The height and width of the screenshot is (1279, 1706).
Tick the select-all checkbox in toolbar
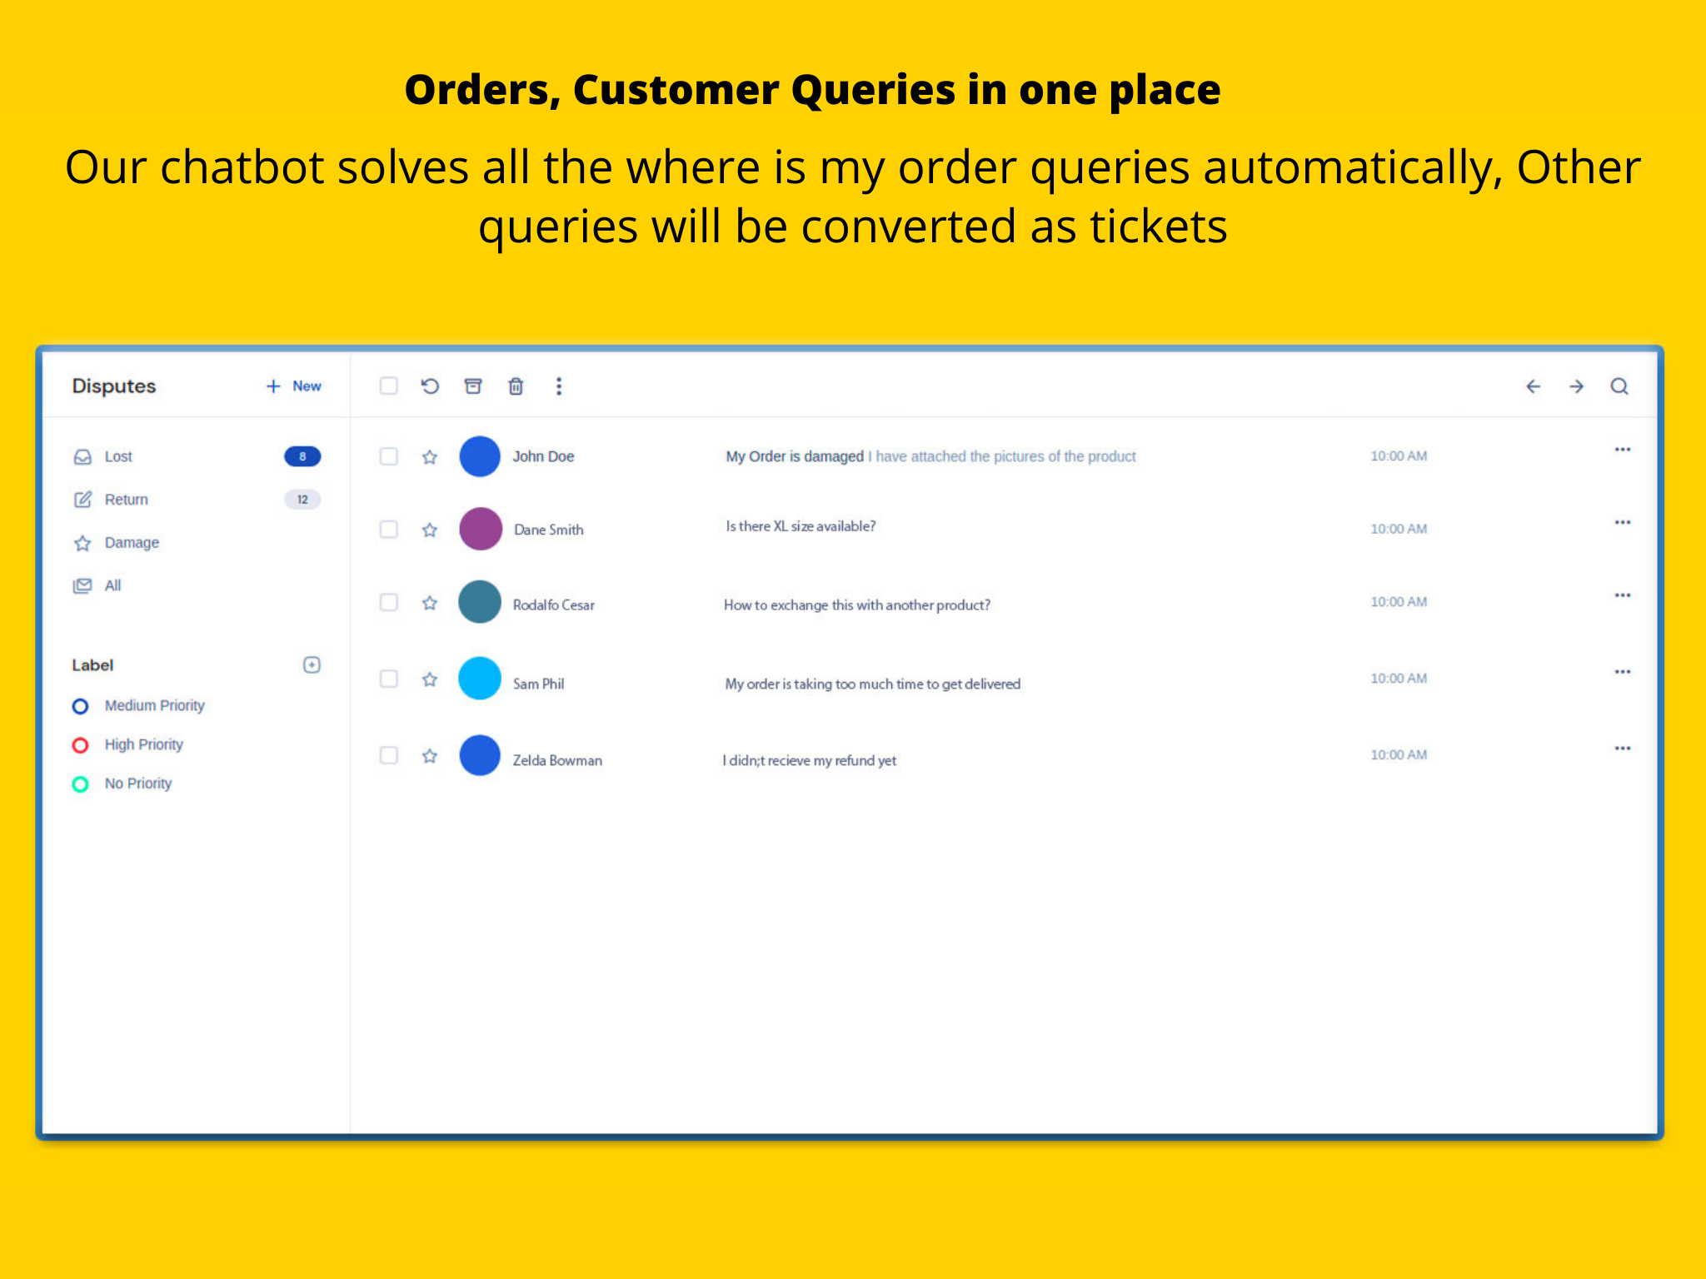(388, 386)
